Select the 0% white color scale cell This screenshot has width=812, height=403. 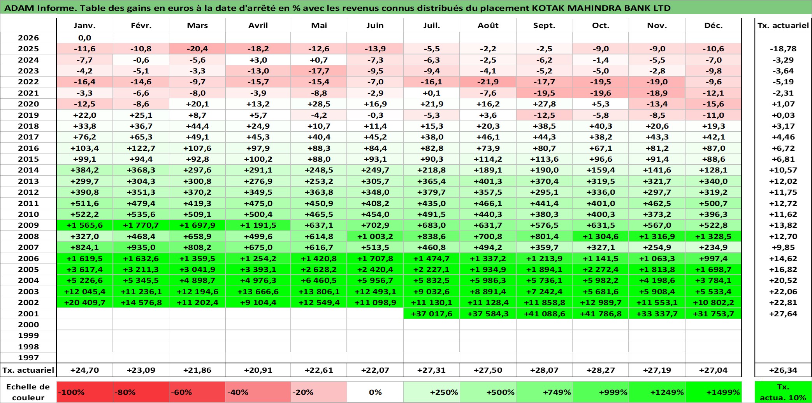click(375, 392)
